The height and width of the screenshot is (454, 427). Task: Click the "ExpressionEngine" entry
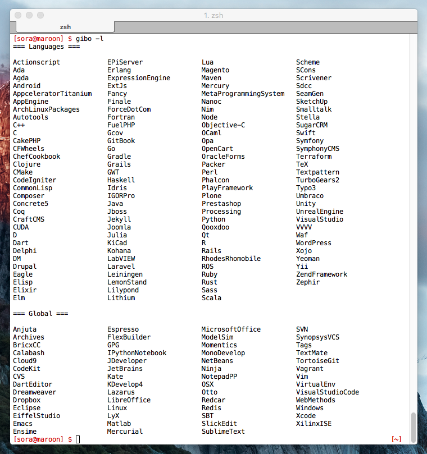pyautogui.click(x=139, y=78)
